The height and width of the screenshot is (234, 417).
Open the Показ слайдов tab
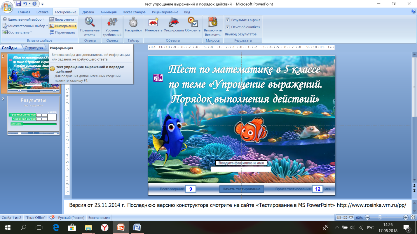click(134, 12)
